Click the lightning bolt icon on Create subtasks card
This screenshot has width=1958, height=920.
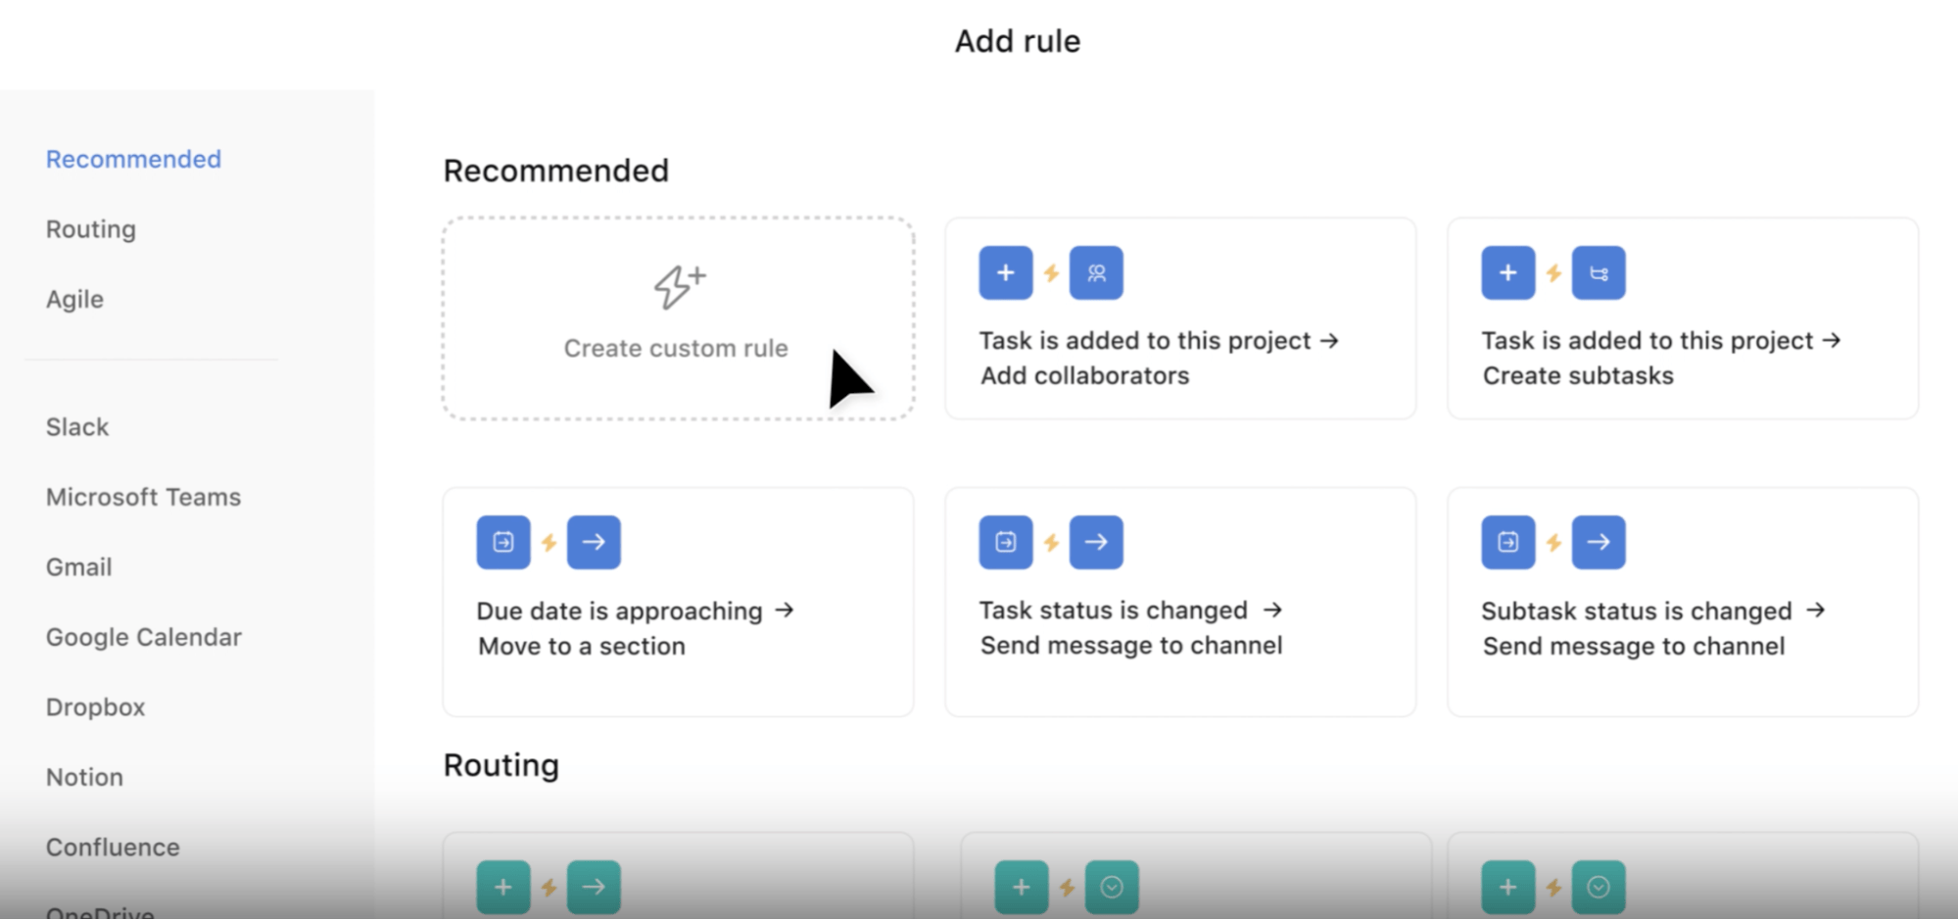pos(1552,272)
